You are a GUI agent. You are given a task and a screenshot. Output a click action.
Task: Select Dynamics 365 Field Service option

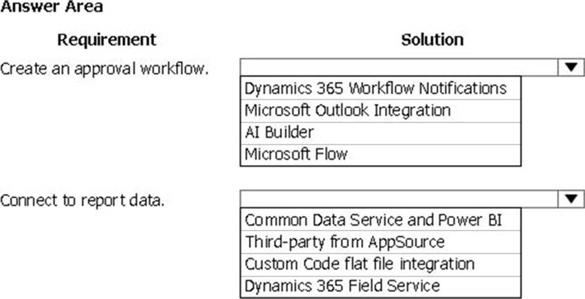coord(381,287)
